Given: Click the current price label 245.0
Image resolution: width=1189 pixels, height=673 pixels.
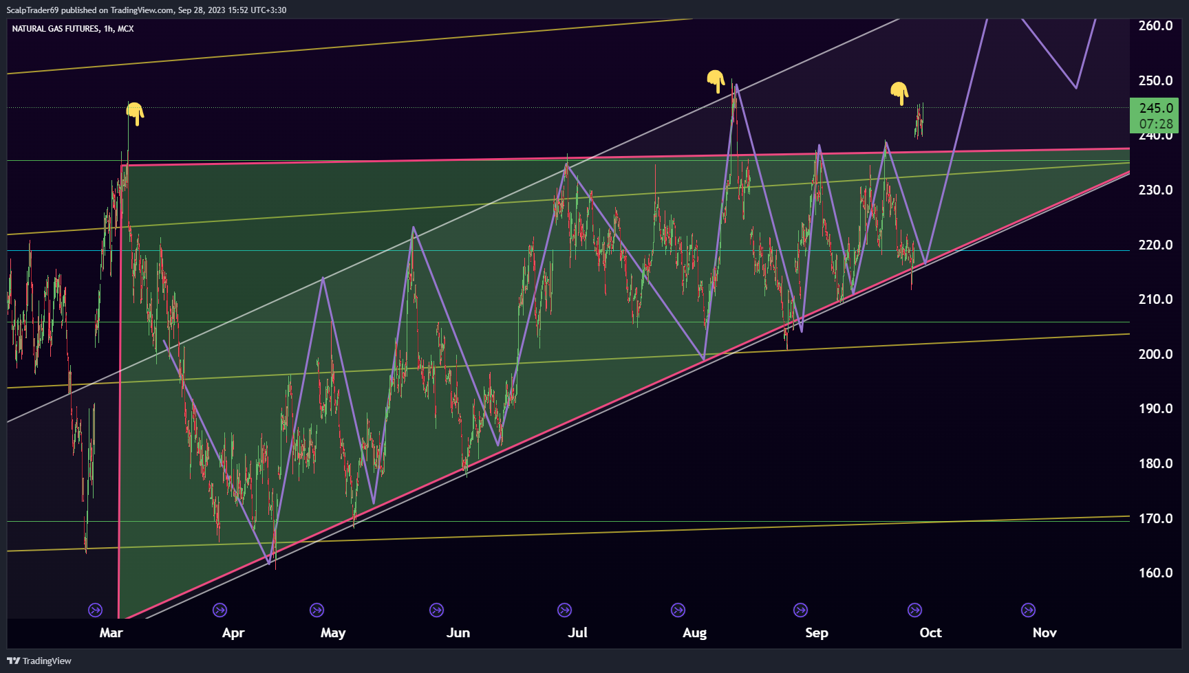Looking at the screenshot, I should click(1156, 108).
